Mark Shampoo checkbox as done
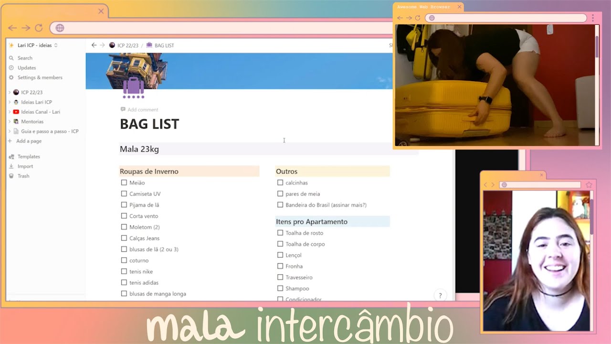This screenshot has width=611, height=344. [x=280, y=288]
